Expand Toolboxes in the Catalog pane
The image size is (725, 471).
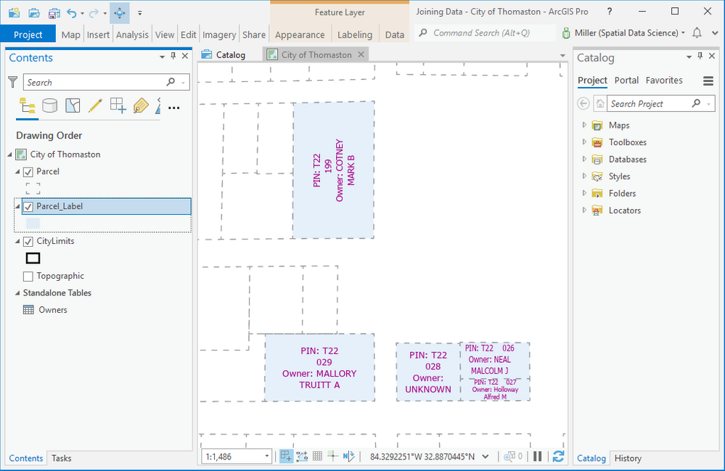[585, 142]
